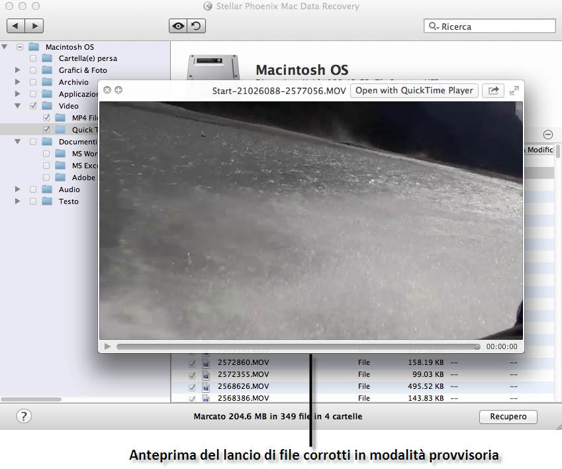This screenshot has width=562, height=469.
Task: Tick the Archivio checkbox
Action: (33, 82)
